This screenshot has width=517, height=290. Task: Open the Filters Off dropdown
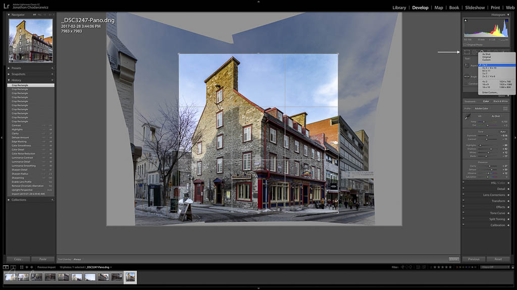(495, 267)
